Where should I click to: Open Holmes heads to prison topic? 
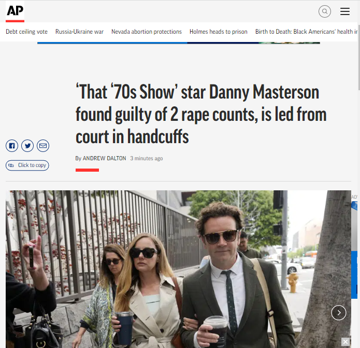point(219,32)
